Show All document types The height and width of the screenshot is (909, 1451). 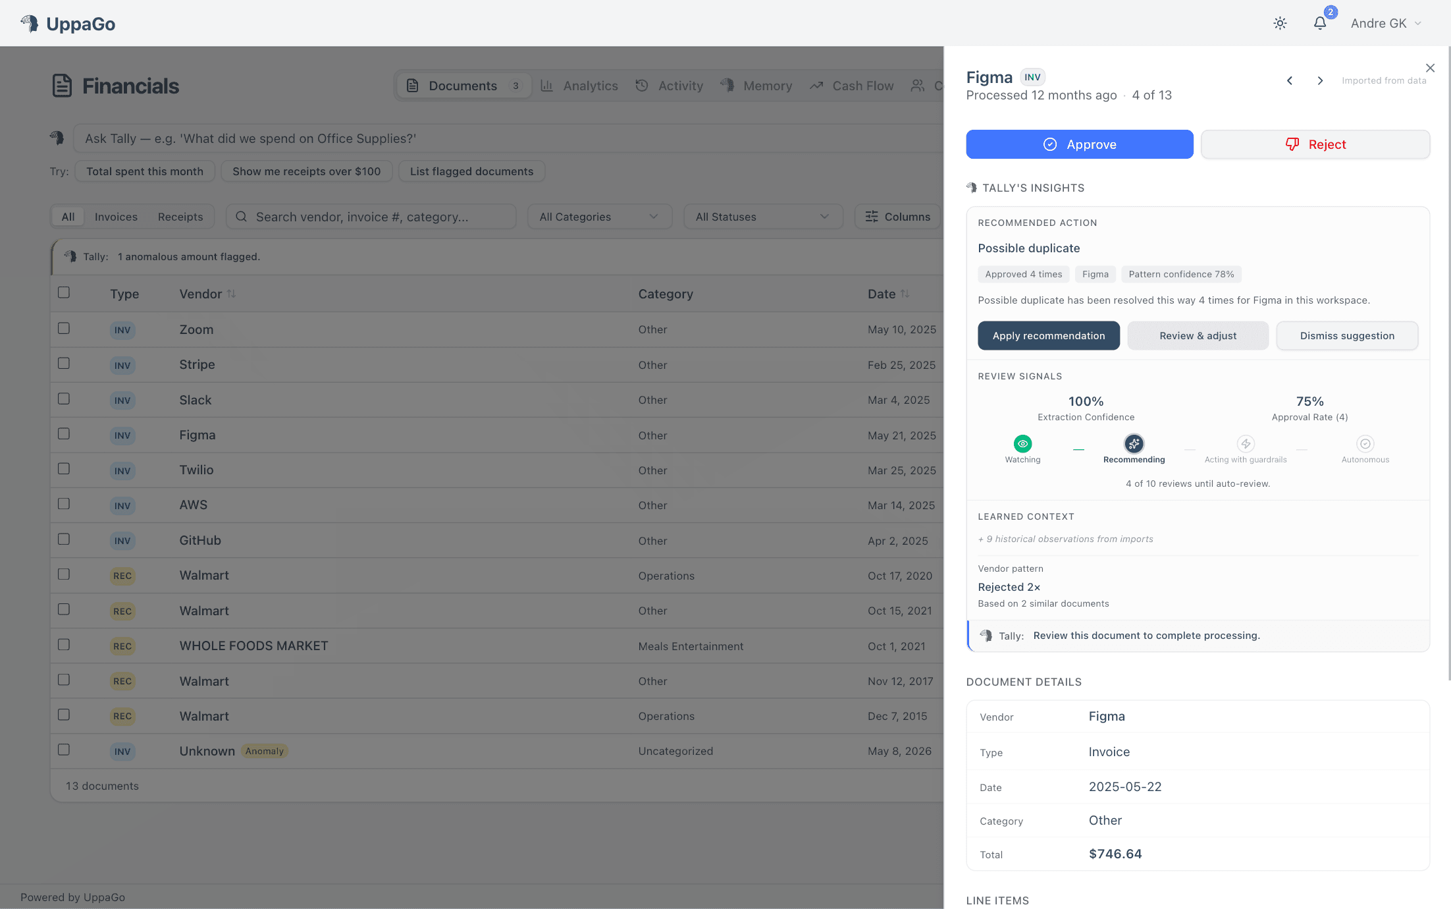pos(68,217)
